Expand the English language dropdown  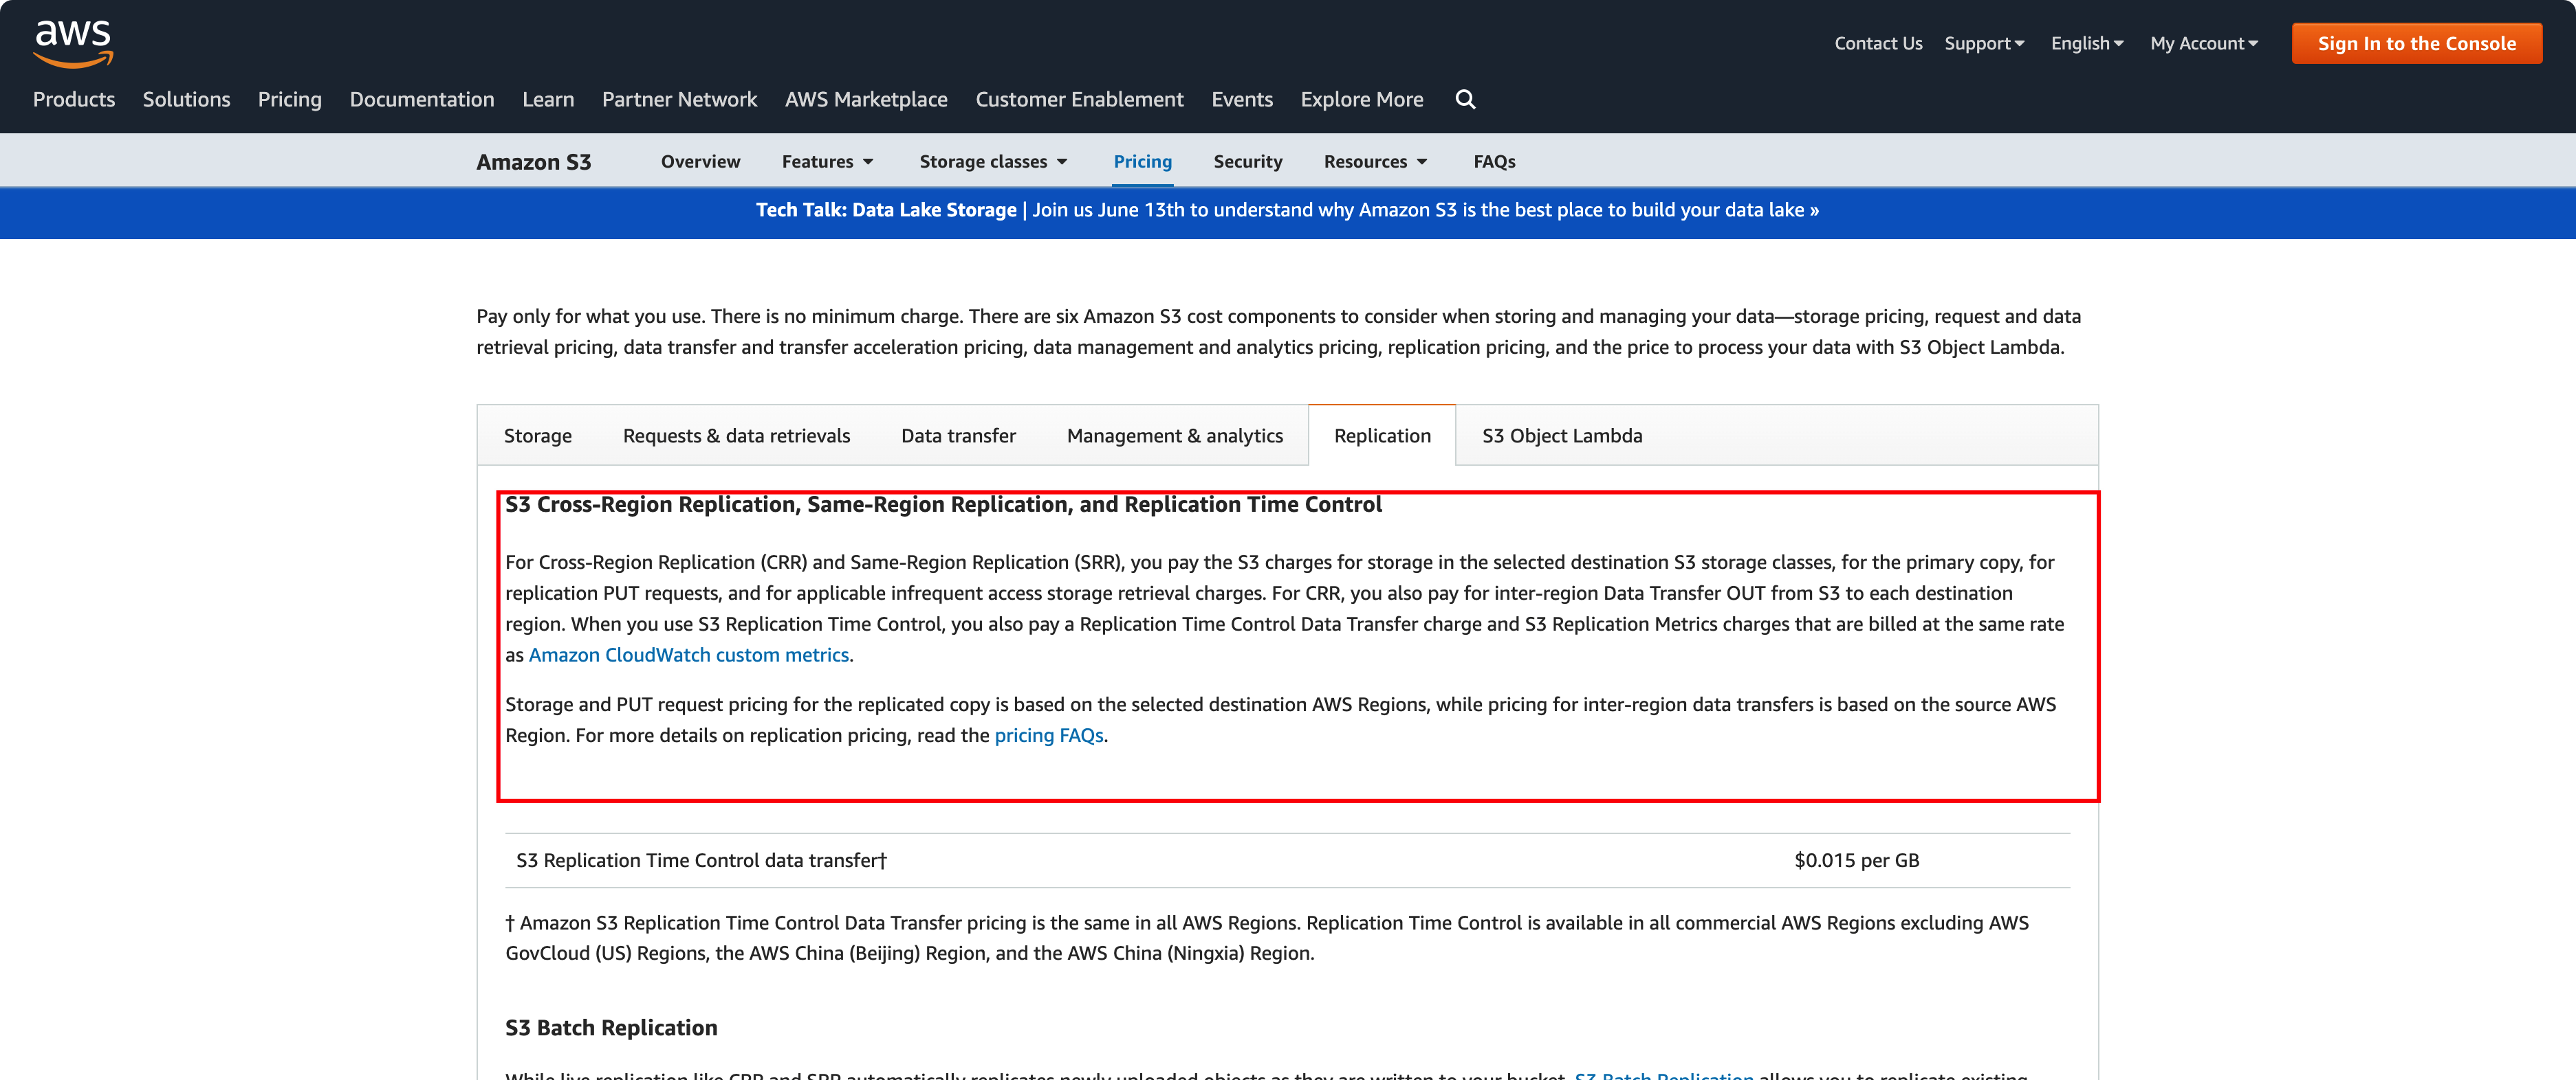pyautogui.click(x=2087, y=43)
